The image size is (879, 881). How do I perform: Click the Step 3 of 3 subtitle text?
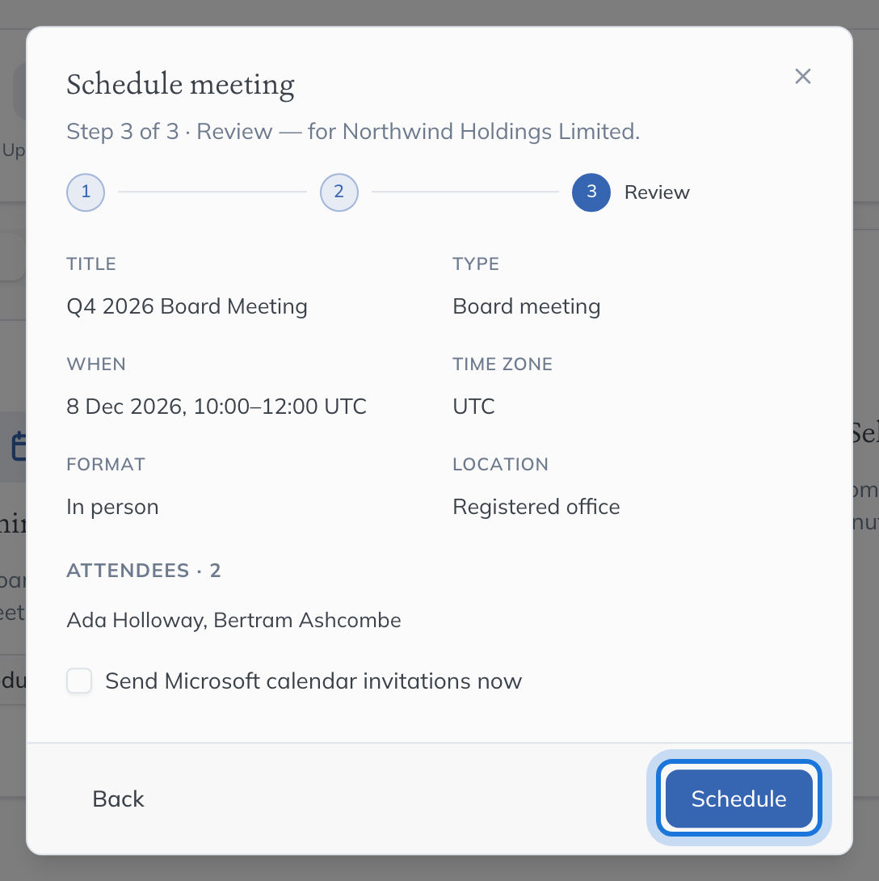click(353, 132)
